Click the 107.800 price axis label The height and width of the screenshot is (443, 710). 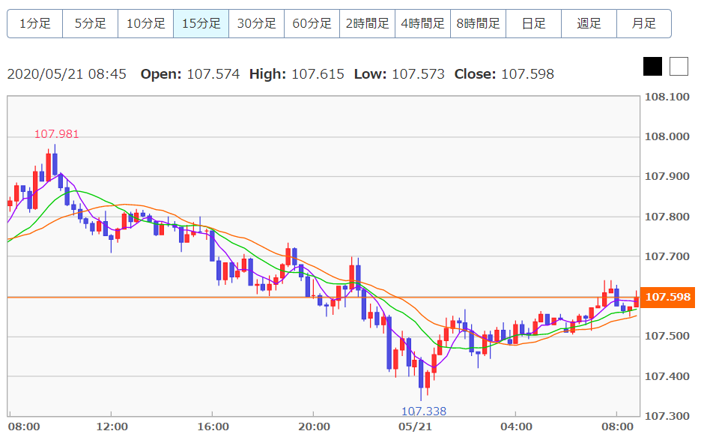click(x=667, y=217)
